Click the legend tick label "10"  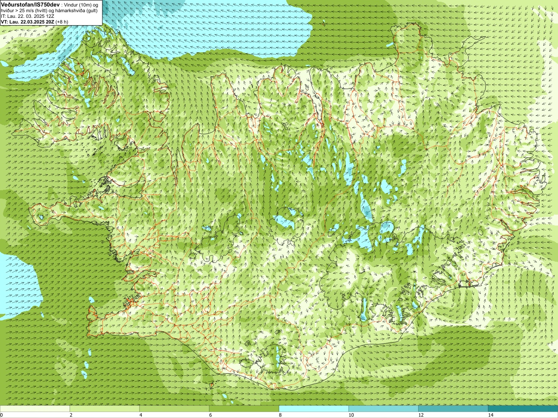tap(351, 415)
